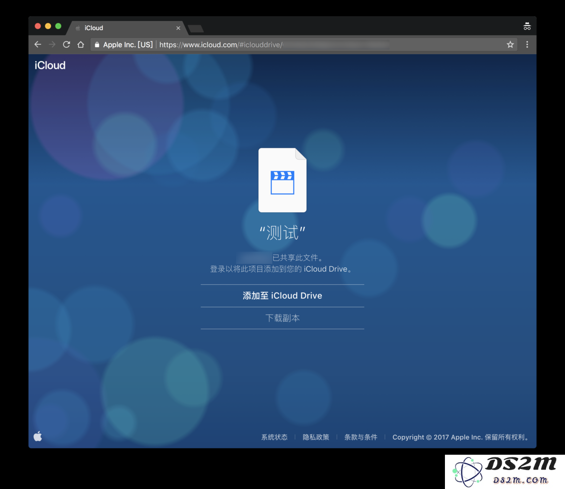Image resolution: width=565 pixels, height=489 pixels.
Task: Minimize the window with the yellow button
Action: (x=48, y=26)
